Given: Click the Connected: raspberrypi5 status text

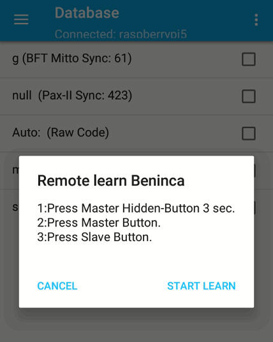Looking at the screenshot, I should [x=121, y=34].
